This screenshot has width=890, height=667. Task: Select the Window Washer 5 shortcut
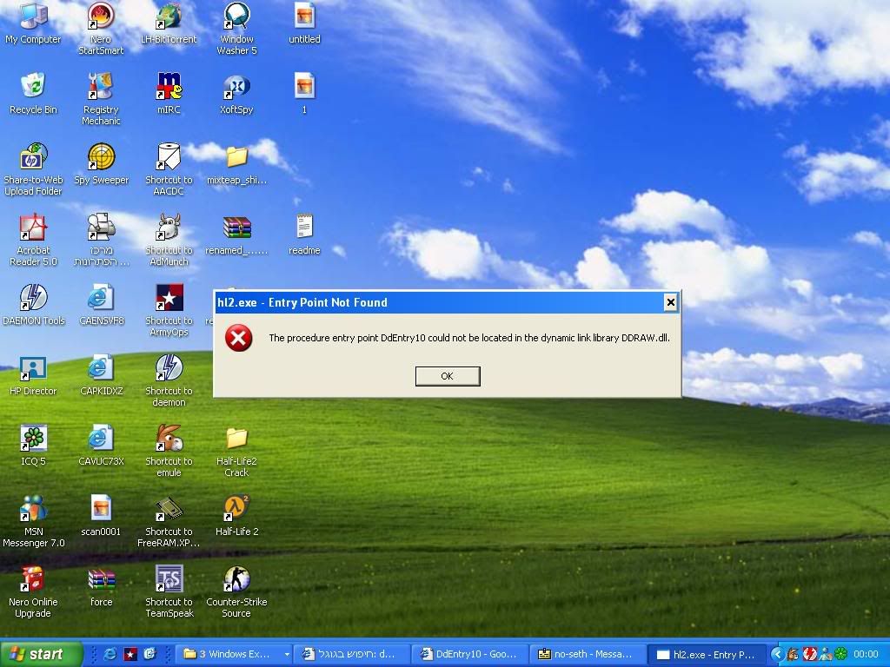[236, 29]
